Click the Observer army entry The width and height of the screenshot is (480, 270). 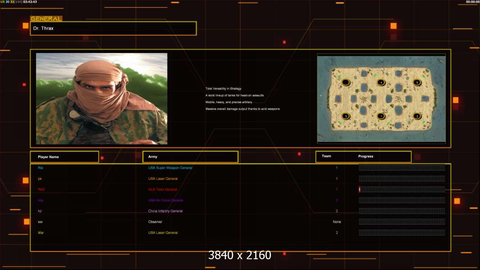click(x=155, y=222)
